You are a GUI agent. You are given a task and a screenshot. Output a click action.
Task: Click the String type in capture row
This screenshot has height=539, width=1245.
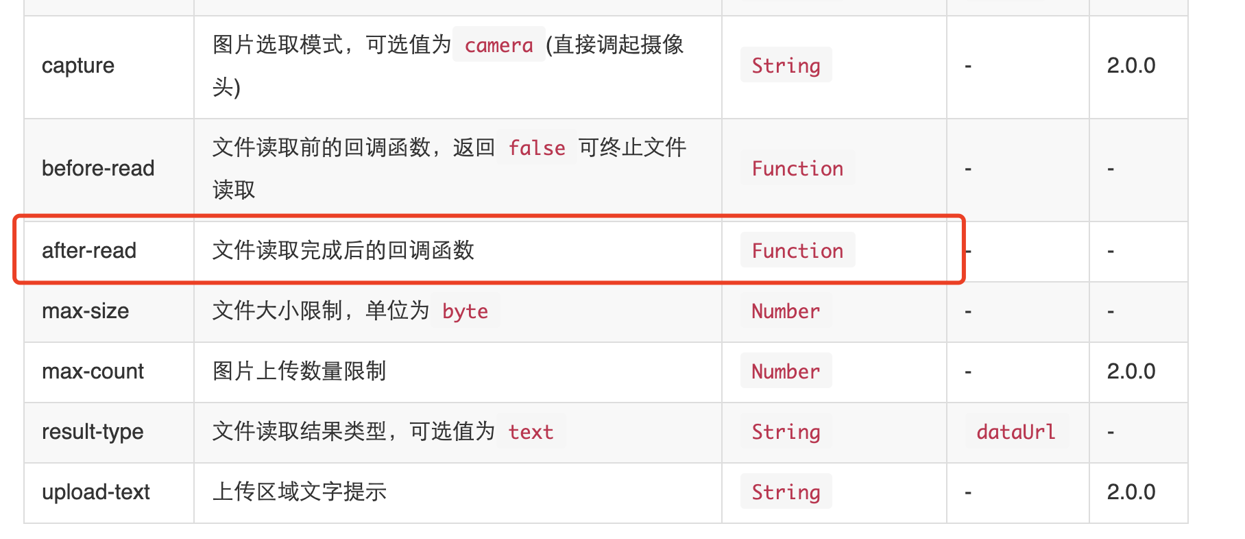point(786,65)
